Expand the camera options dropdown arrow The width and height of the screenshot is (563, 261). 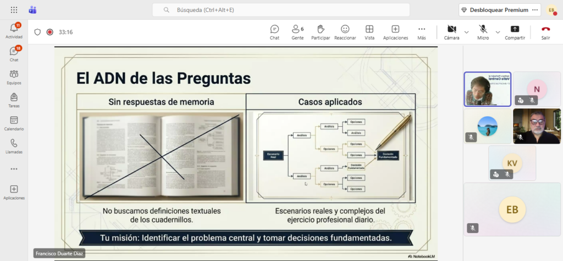click(x=467, y=32)
